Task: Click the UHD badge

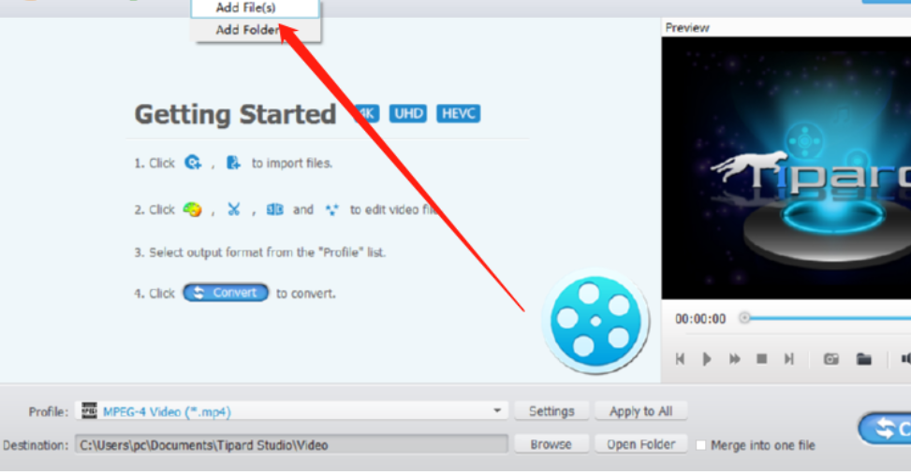Action: (408, 113)
